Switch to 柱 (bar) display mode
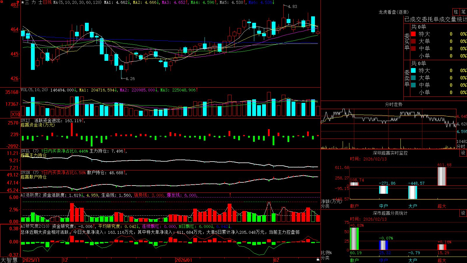Screen dimensions: 467x263 click(x=456, y=12)
